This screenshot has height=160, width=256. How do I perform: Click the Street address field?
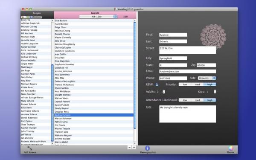(x=188, y=50)
